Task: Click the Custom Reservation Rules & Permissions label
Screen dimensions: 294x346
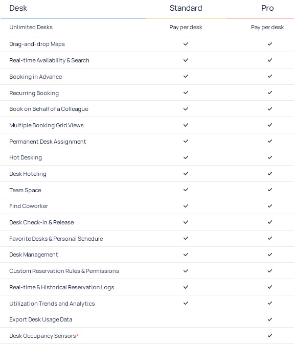Action: point(64,271)
